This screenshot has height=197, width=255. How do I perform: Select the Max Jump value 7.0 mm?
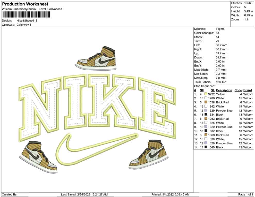220,78
